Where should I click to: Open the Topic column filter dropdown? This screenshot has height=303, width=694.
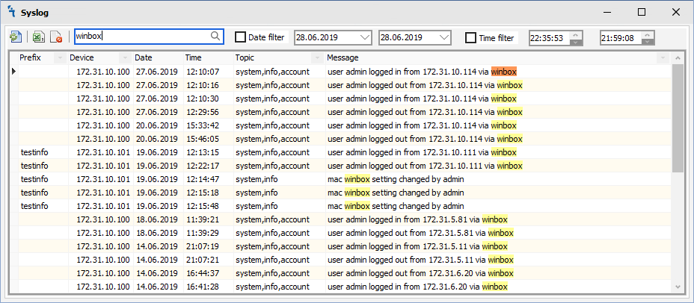317,58
